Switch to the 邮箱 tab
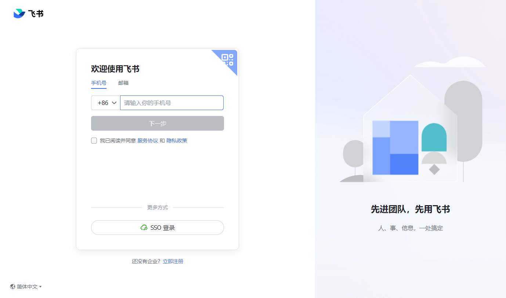 123,83
